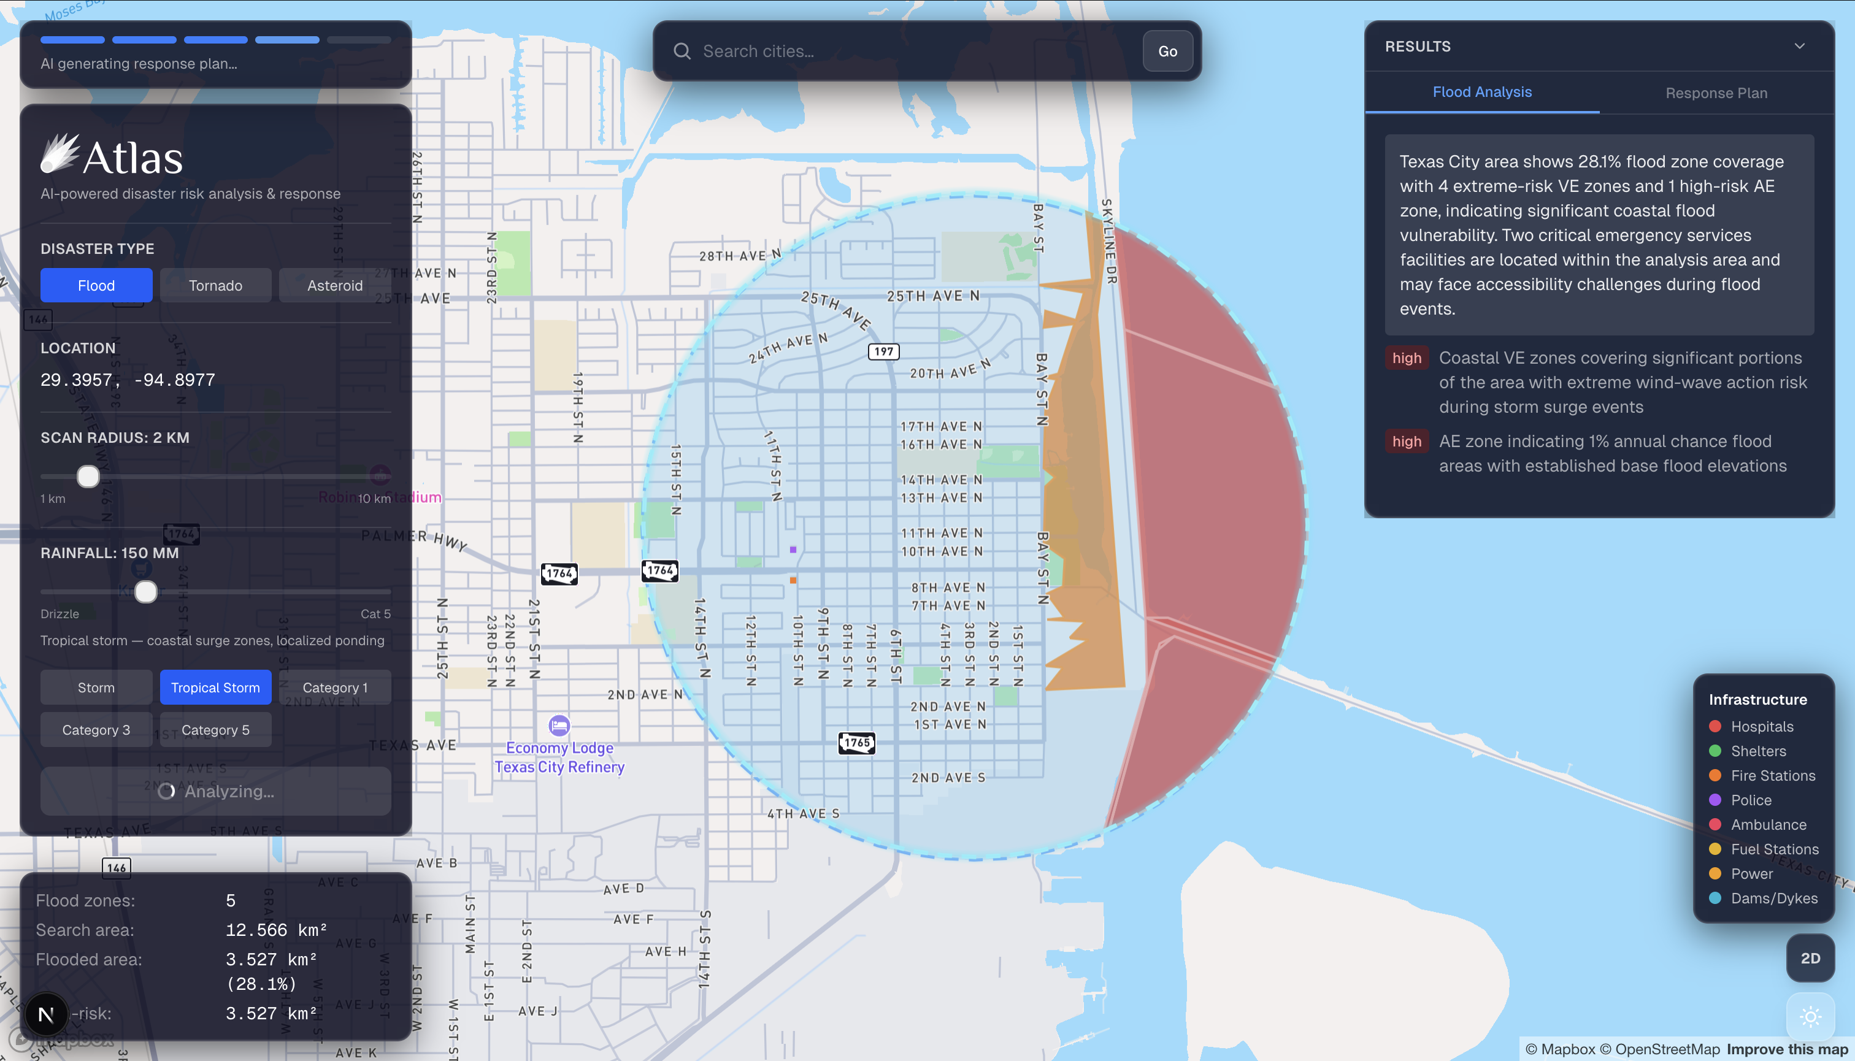Click the purple police marker on map
The width and height of the screenshot is (1855, 1061).
tap(793, 550)
